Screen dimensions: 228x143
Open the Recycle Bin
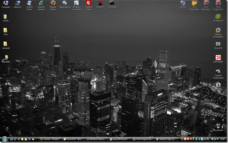[x=218, y=127]
